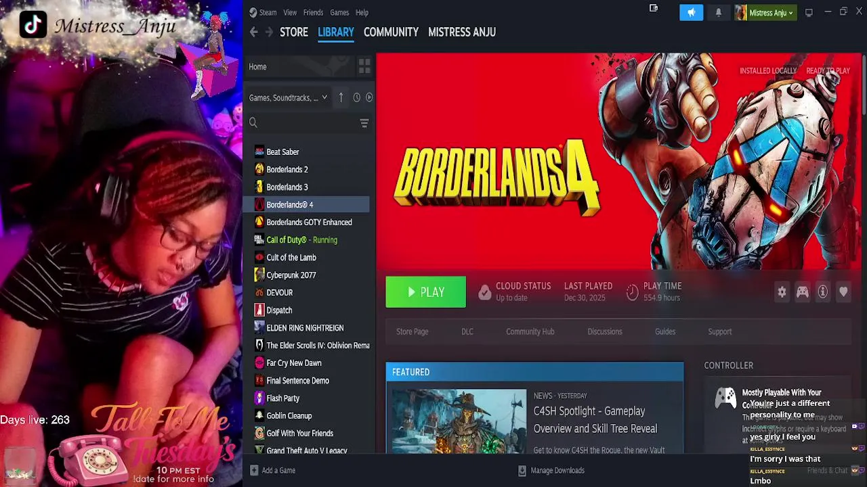Open the View menu
This screenshot has width=867, height=487.
tap(290, 12)
